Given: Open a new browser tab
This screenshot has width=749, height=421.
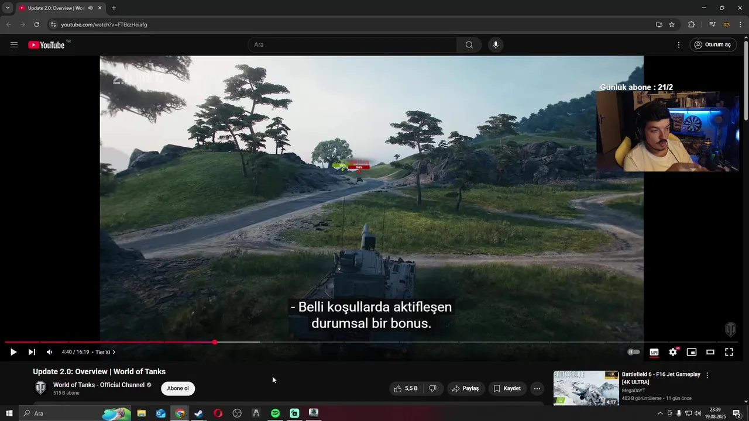Looking at the screenshot, I should click(114, 8).
